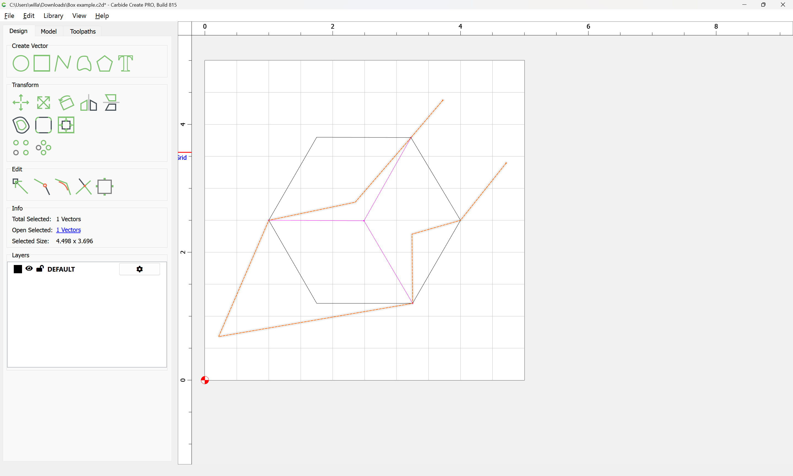Select the Rectangle vector tool
Screen dimensions: 793x476
click(x=42, y=63)
